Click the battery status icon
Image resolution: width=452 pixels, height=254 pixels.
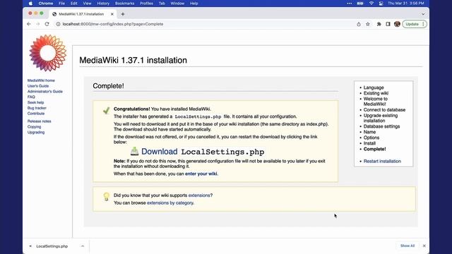tap(360, 4)
